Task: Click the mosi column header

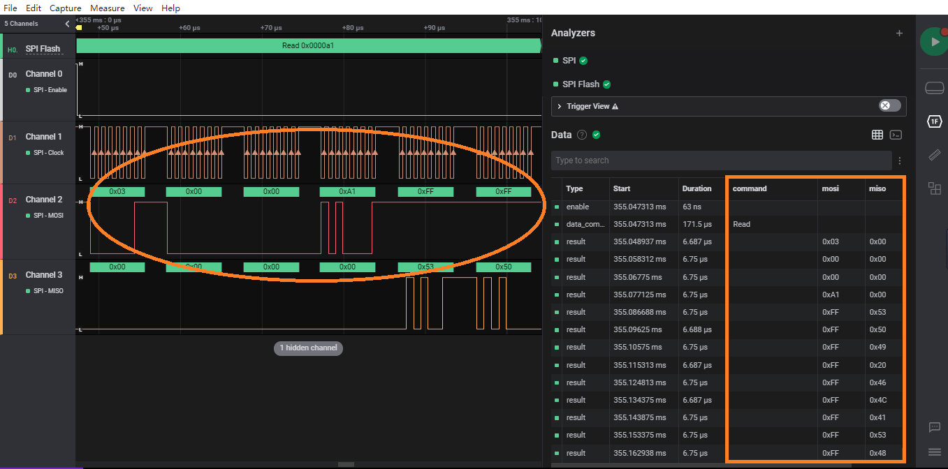Action: (830, 188)
